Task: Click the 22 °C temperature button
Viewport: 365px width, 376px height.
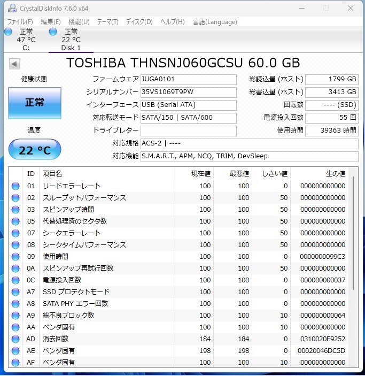Action: tap(35, 150)
